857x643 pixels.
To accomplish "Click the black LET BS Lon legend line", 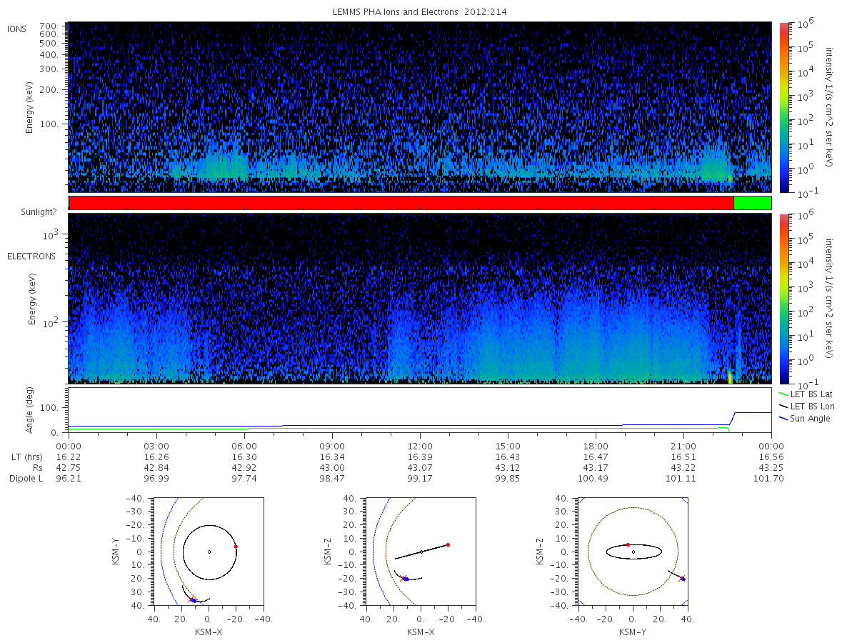I will [783, 406].
